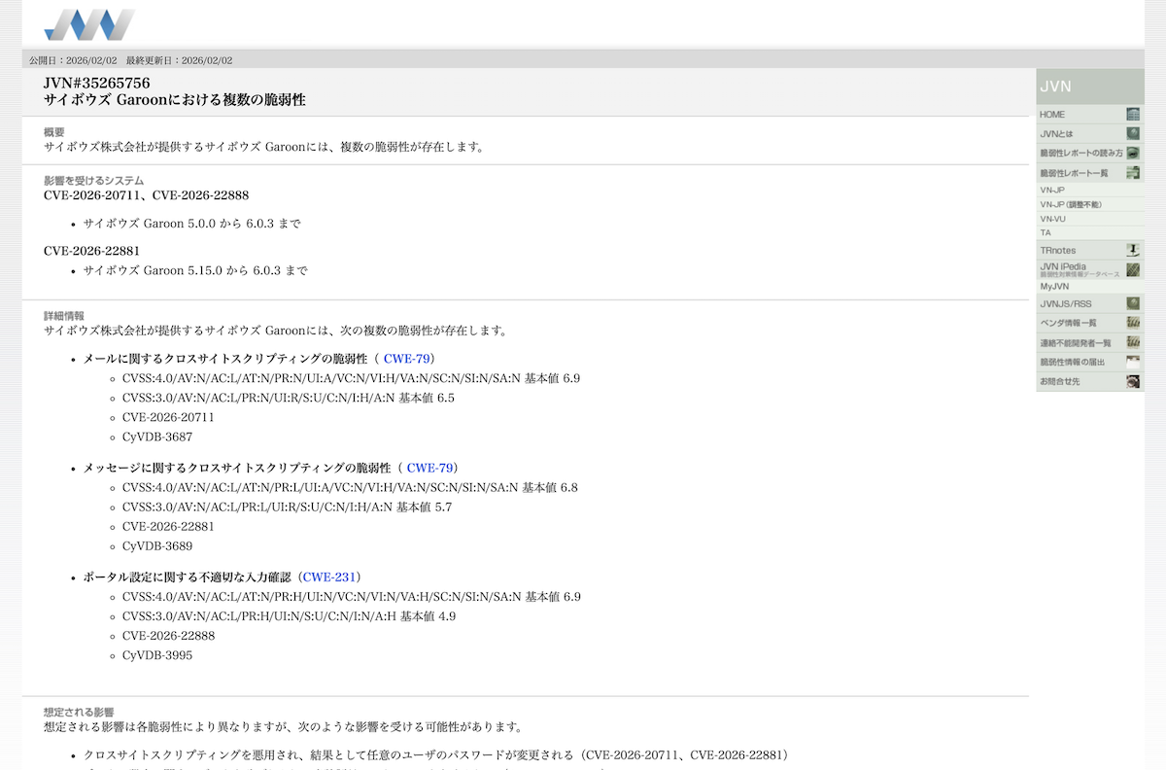Click CVE-2026-22888 in details list
The width and height of the screenshot is (1166, 770).
pyautogui.click(x=168, y=635)
